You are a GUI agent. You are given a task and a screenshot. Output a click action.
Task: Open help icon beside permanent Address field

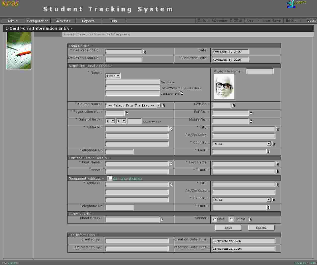click(x=171, y=185)
